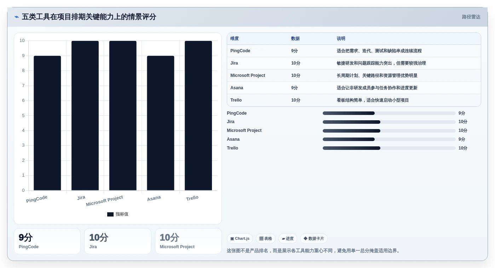This screenshot has height=268, width=495.
Task: Select the Asana table row name
Action: pos(237,88)
